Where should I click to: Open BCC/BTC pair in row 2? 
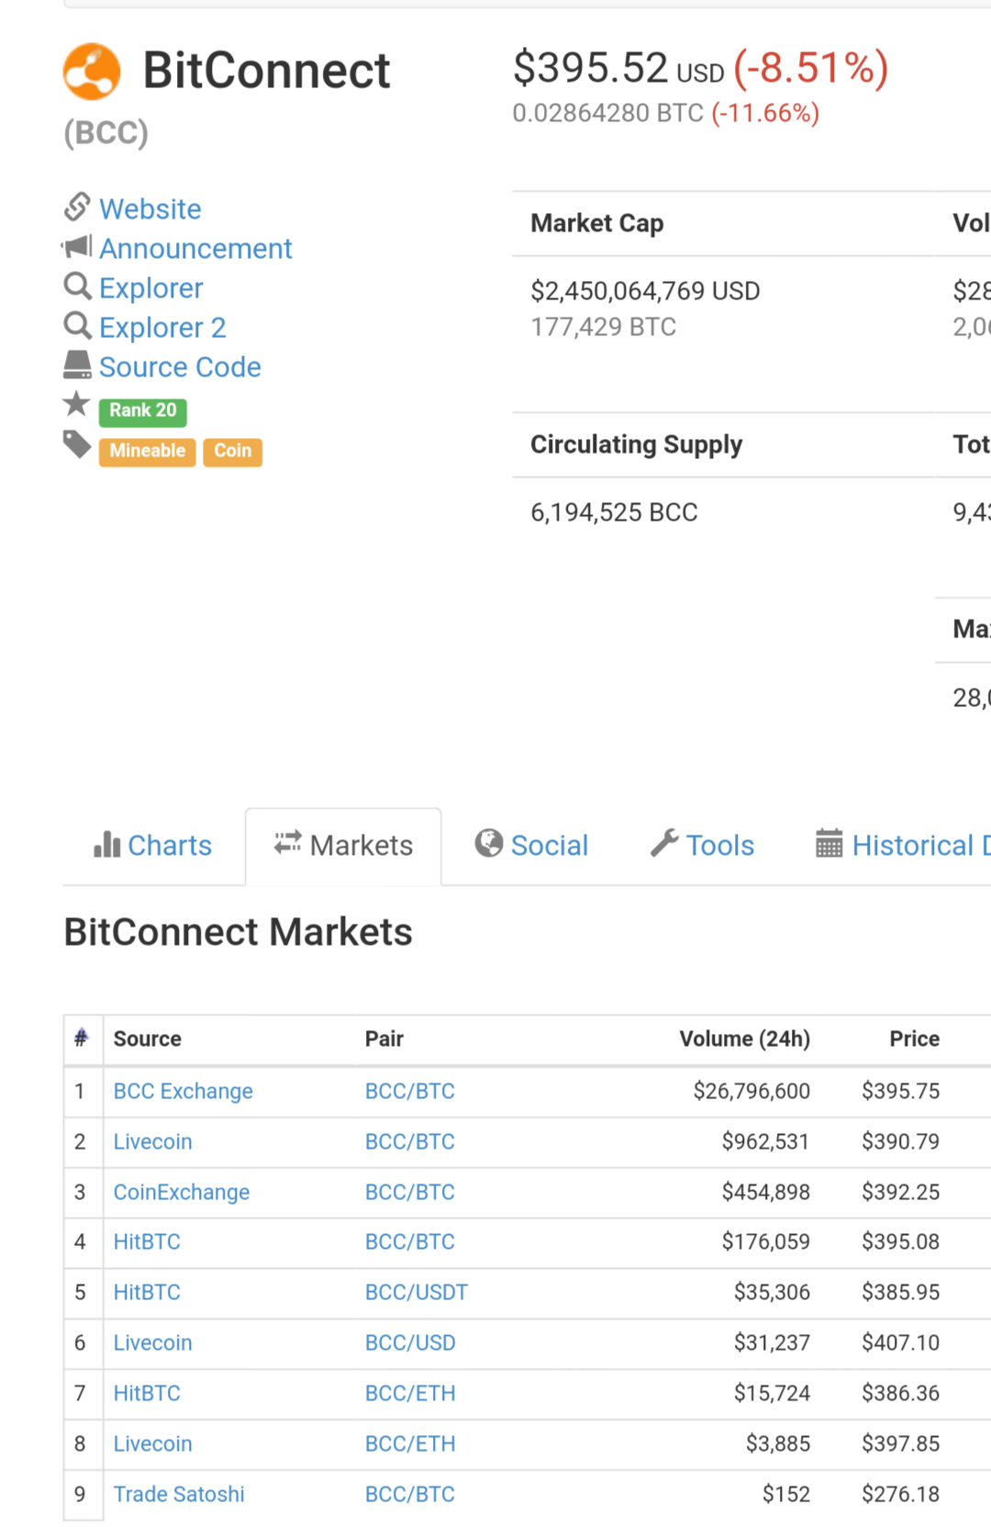tap(410, 1141)
